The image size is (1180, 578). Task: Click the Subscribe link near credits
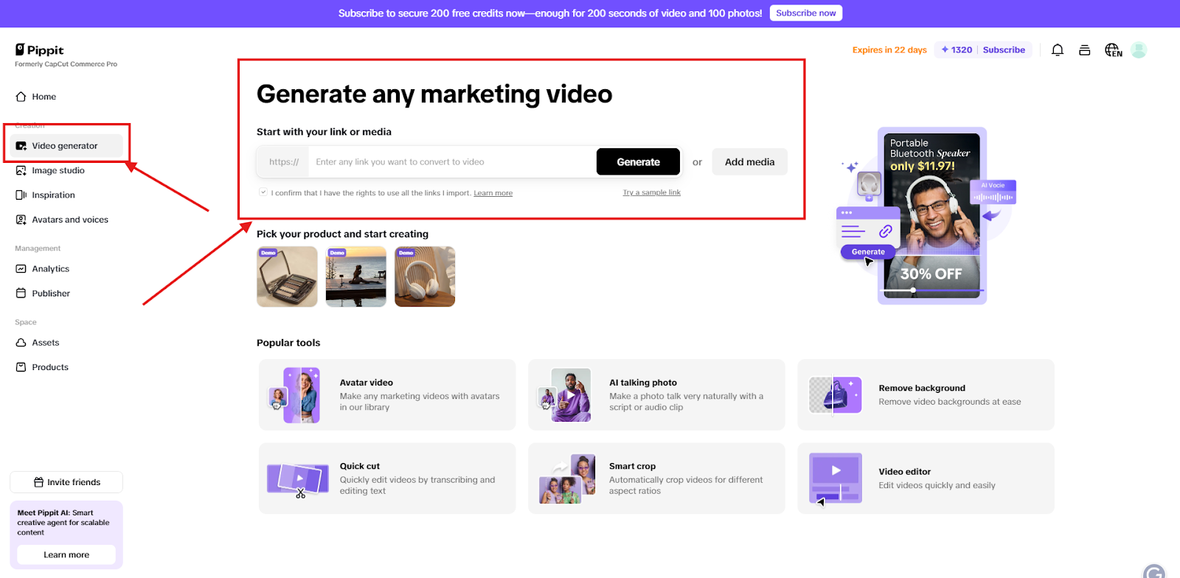(1004, 50)
